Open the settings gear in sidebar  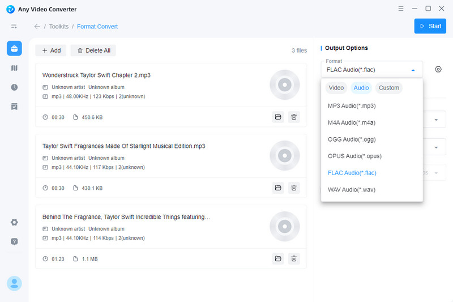[14, 222]
